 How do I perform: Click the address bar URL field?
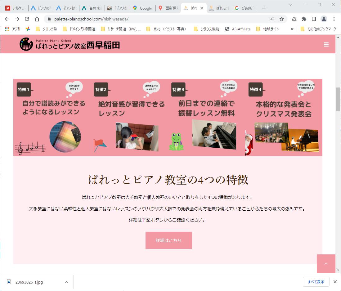pyautogui.click(x=155, y=19)
